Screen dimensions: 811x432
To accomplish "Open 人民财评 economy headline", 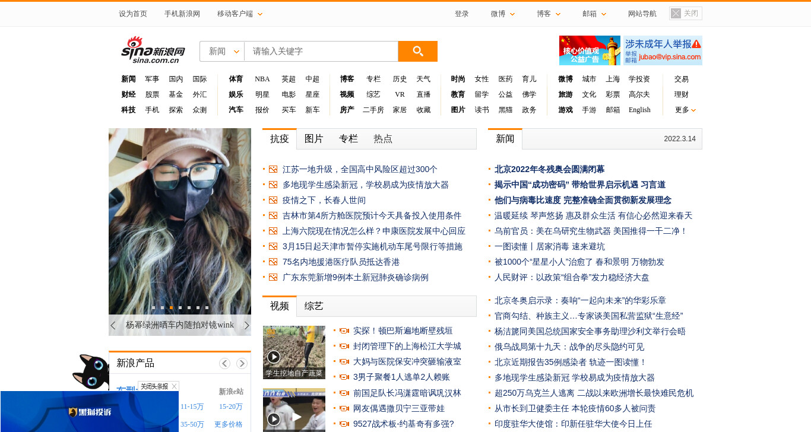I will (x=572, y=277).
